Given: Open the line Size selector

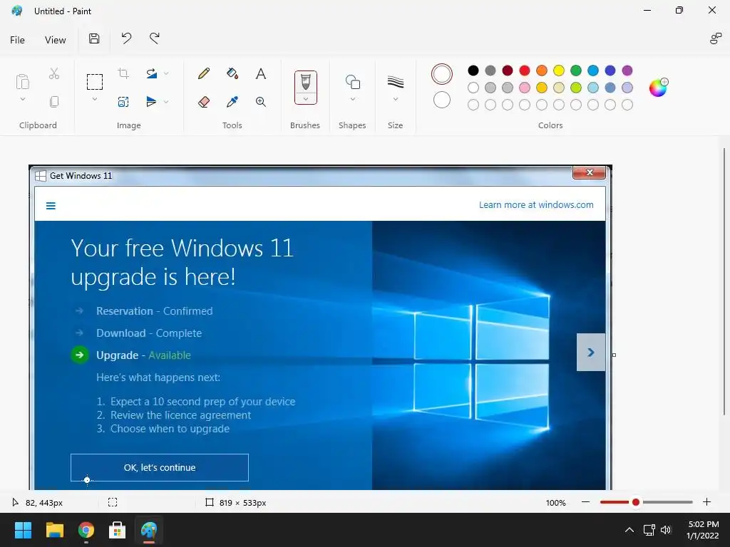Looking at the screenshot, I should 395,82.
